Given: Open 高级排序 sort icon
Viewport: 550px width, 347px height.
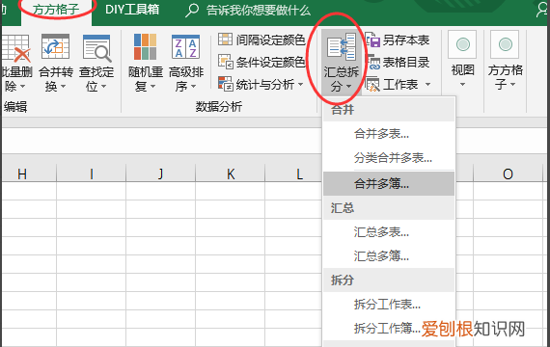Looking at the screenshot, I should click(185, 46).
